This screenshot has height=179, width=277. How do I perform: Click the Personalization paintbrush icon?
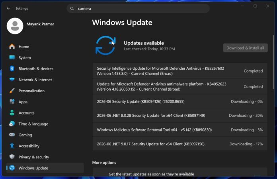tap(12, 91)
